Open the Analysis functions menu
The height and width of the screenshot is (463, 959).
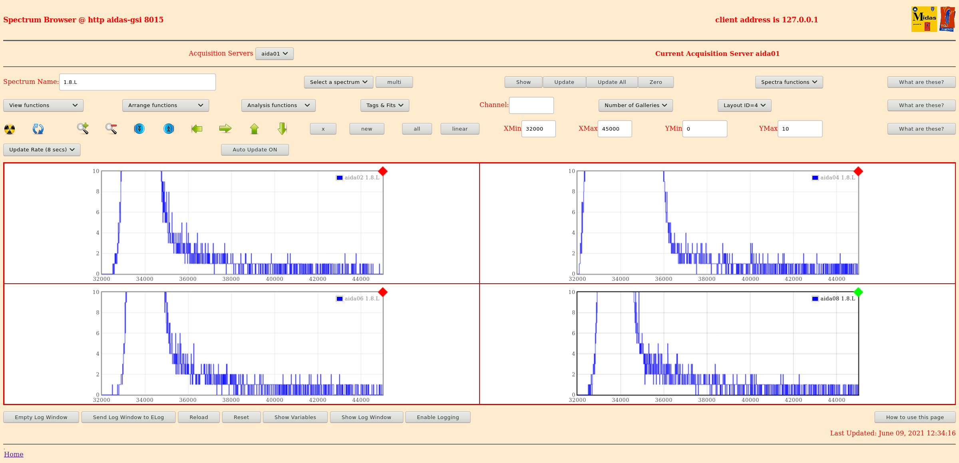pyautogui.click(x=278, y=105)
